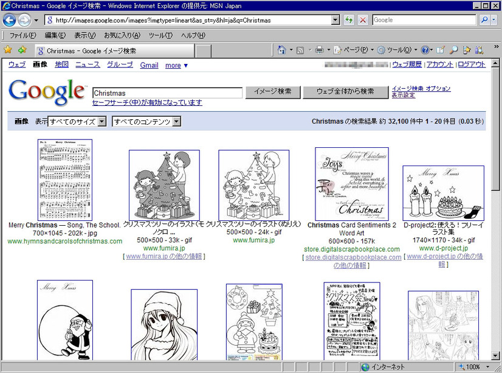Click the command bar overflow chevron
This screenshot has width=502, height=373.
click(x=497, y=47)
